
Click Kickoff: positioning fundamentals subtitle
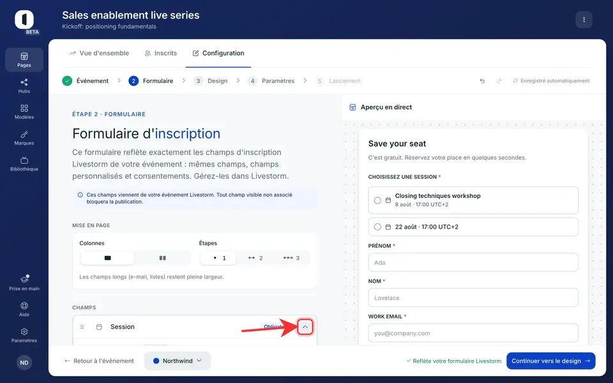(x=109, y=27)
